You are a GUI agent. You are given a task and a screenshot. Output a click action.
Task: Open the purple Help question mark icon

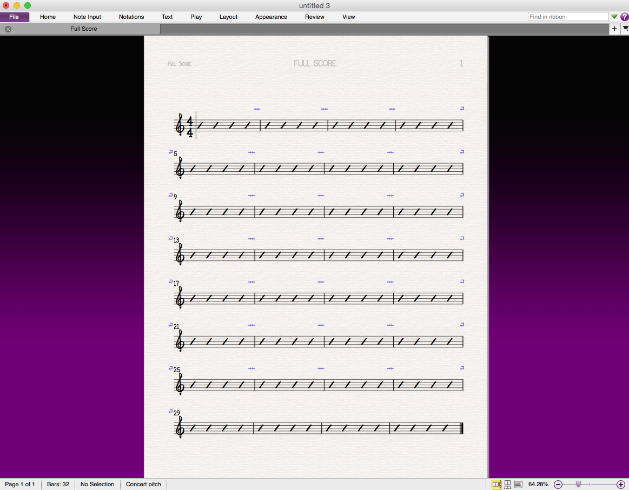(624, 17)
